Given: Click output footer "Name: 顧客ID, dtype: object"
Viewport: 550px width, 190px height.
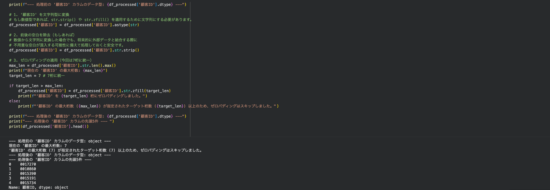Looking at the screenshot, I should point(38,187).
